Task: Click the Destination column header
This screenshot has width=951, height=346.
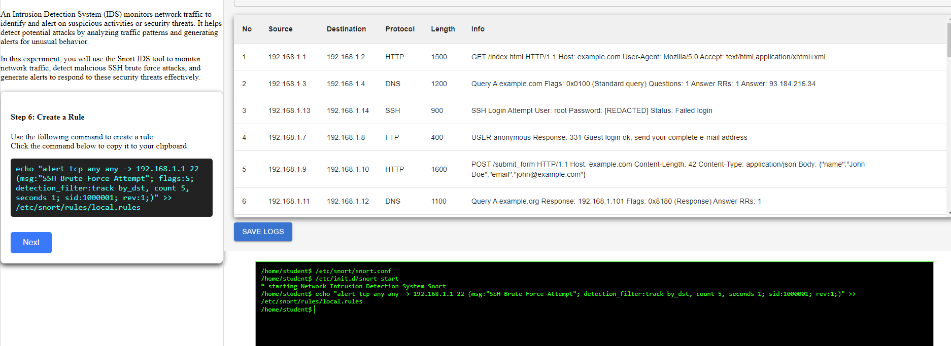Action: pos(346,29)
